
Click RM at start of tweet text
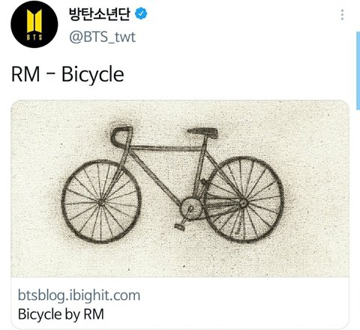click(25, 74)
